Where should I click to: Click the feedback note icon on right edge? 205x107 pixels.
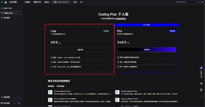[201, 84]
